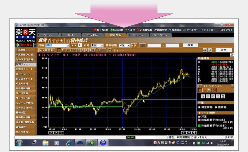
Task: Print the chart with the printer icon
Action: pos(205,50)
